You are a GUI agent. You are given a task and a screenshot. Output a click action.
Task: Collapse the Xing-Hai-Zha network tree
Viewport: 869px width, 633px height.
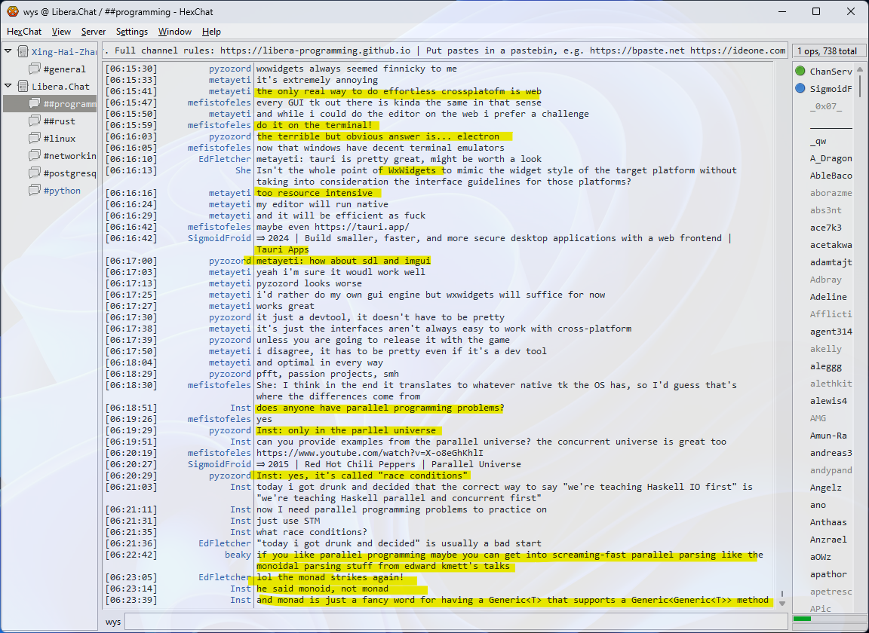[x=8, y=52]
